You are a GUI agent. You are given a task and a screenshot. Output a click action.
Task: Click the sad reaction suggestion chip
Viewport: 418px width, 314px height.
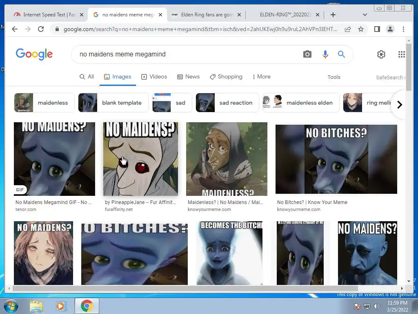227,103
